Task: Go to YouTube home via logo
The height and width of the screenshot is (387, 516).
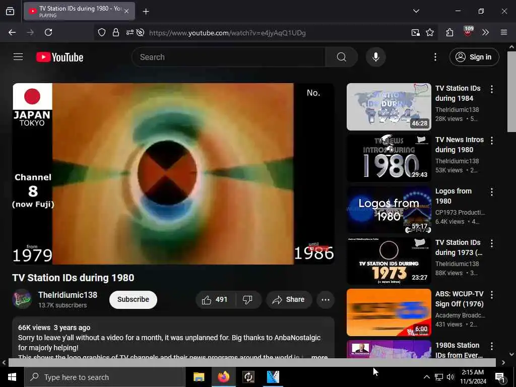Action: click(59, 57)
